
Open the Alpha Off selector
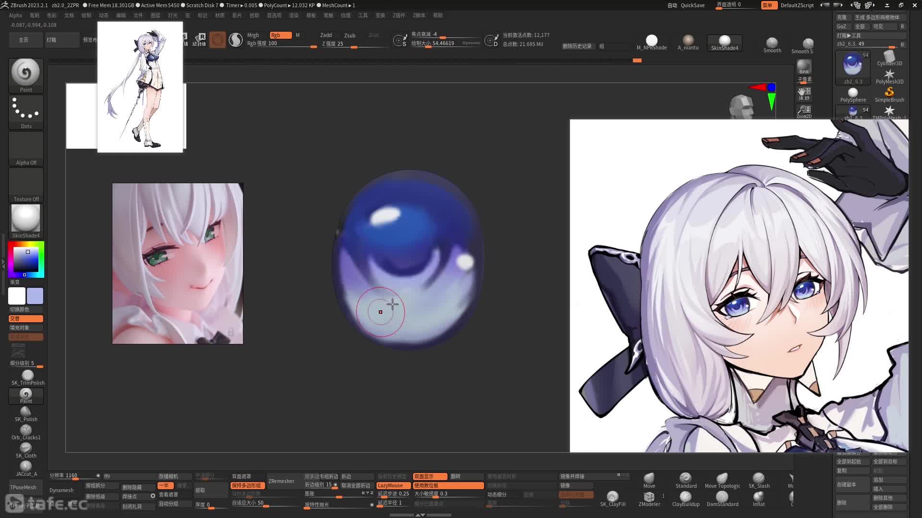26,149
